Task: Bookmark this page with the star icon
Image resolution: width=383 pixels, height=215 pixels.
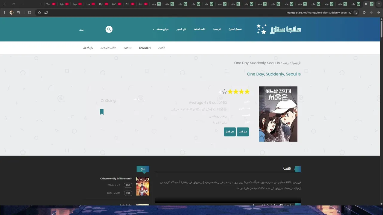Action: [x=39, y=13]
